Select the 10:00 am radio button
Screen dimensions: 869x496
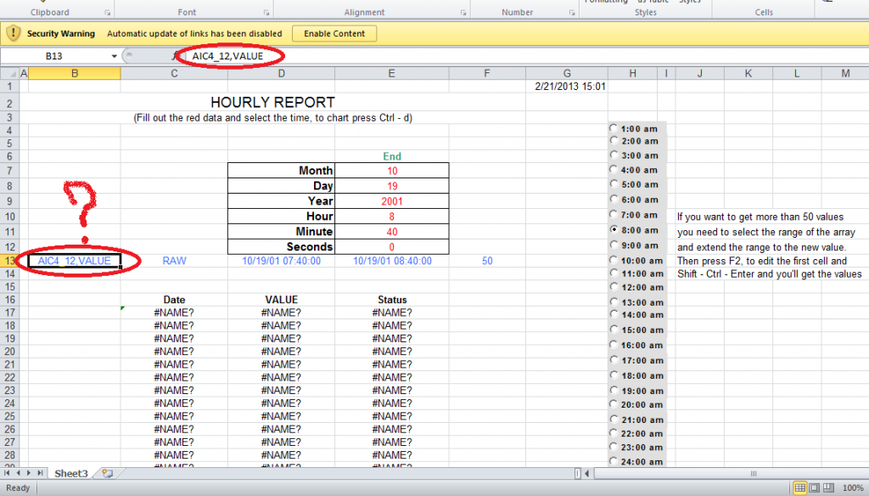tap(614, 260)
